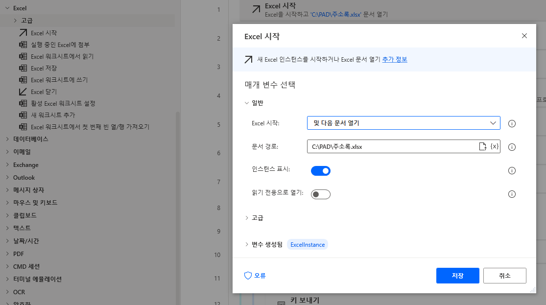
Task: Click the ExcelInstance variable chip
Action: [308, 245]
